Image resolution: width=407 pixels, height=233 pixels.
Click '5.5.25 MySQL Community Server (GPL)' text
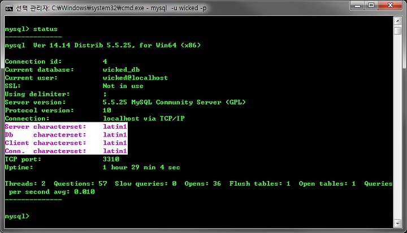[x=174, y=102]
